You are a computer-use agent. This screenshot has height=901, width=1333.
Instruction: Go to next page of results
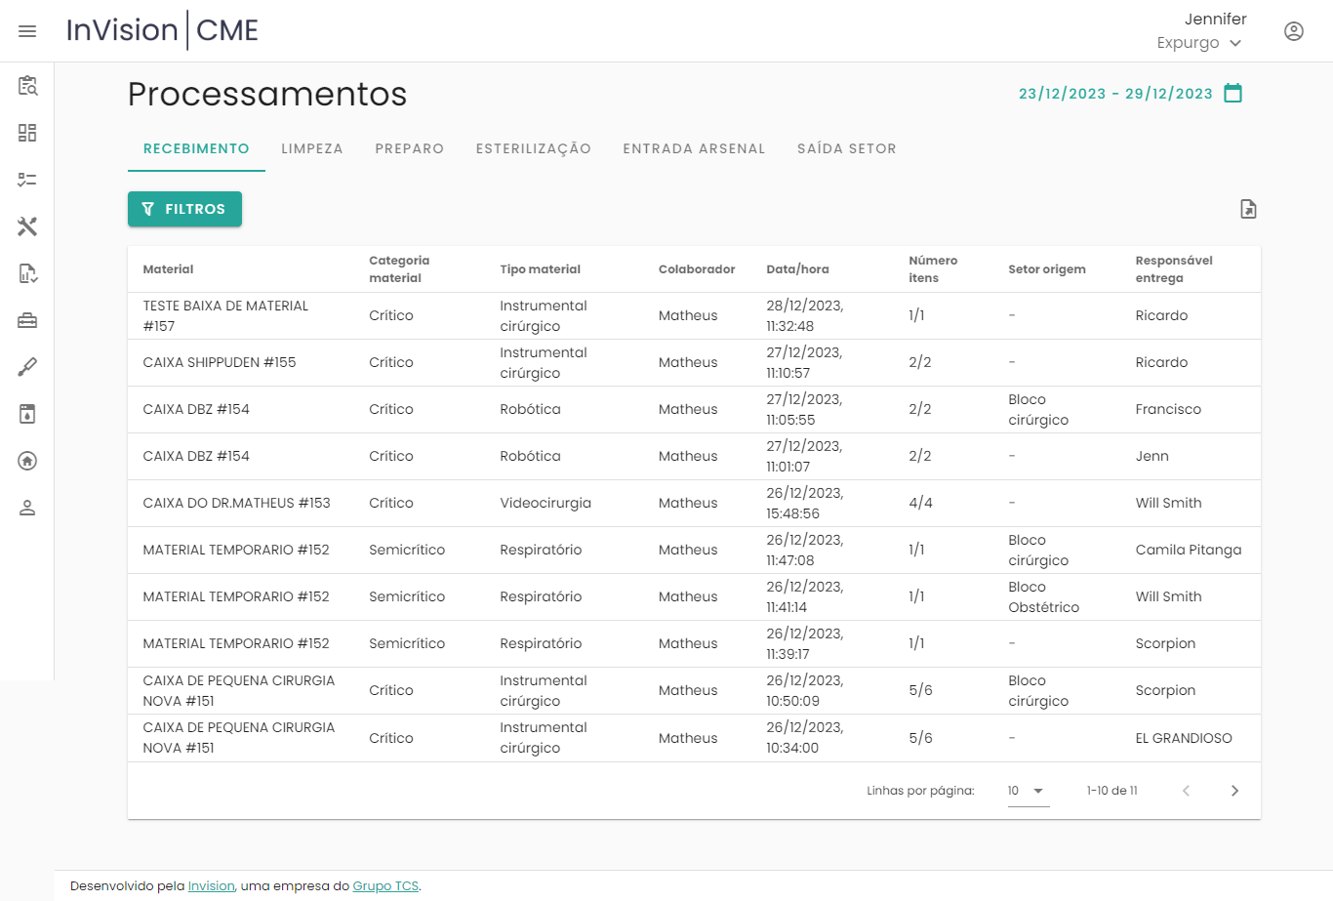coord(1234,791)
